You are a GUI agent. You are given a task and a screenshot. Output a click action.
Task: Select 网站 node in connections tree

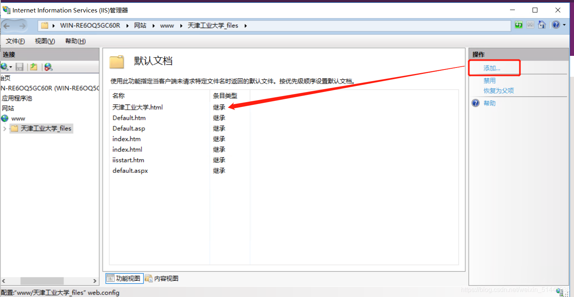click(x=8, y=108)
